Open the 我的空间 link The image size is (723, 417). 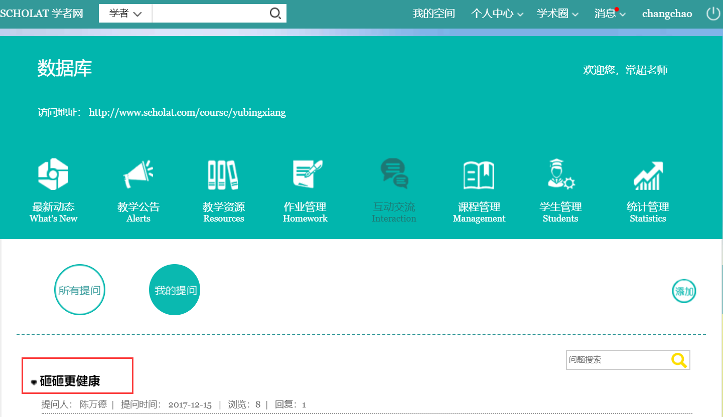[433, 14]
